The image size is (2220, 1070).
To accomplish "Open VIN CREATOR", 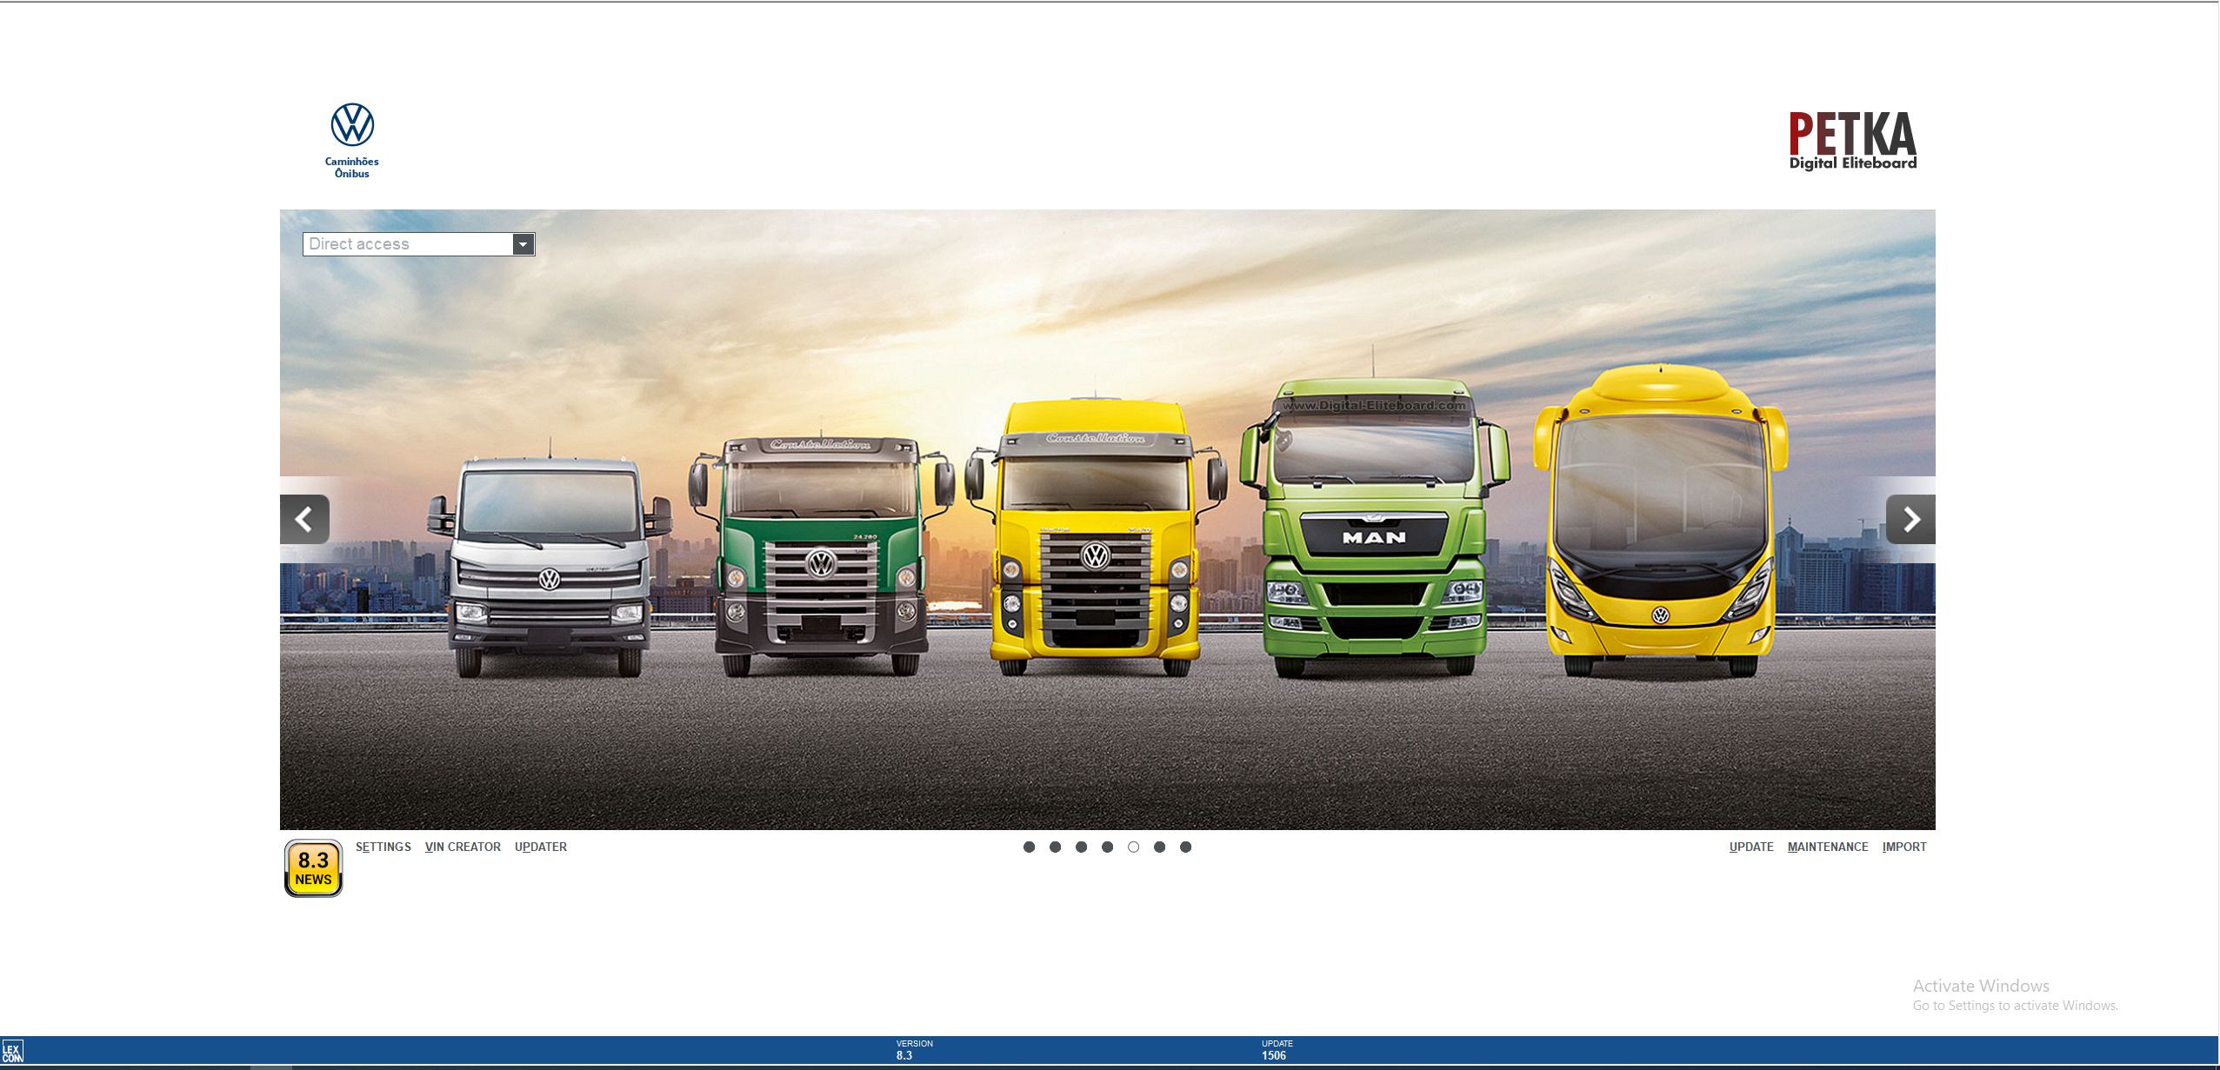I will tap(463, 847).
